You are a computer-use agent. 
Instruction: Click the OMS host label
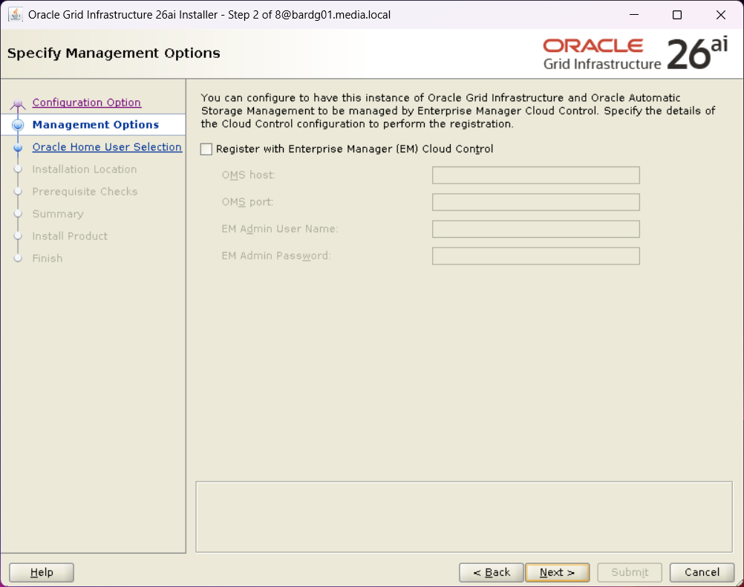point(248,175)
